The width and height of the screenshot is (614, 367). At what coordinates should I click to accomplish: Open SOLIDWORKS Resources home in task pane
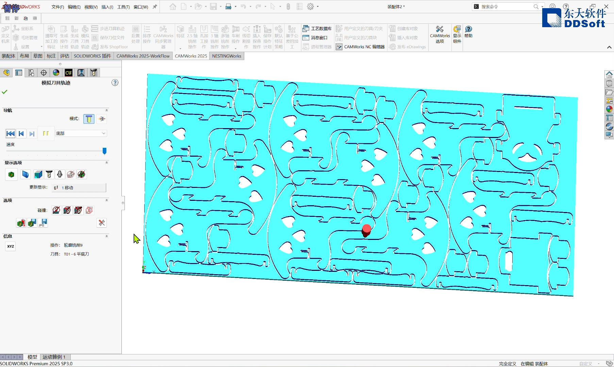click(609, 74)
